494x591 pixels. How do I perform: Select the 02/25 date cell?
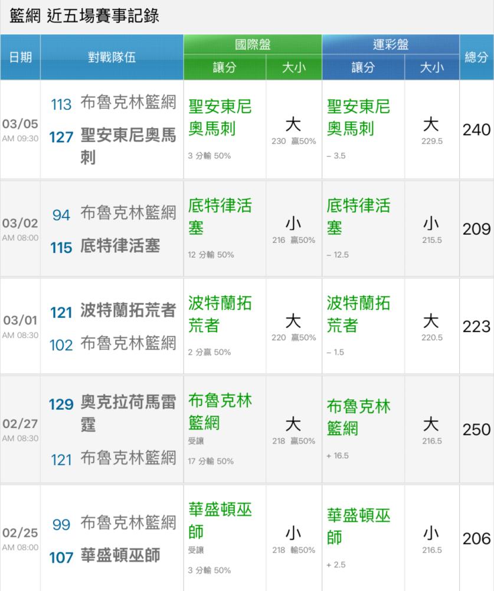click(x=20, y=538)
